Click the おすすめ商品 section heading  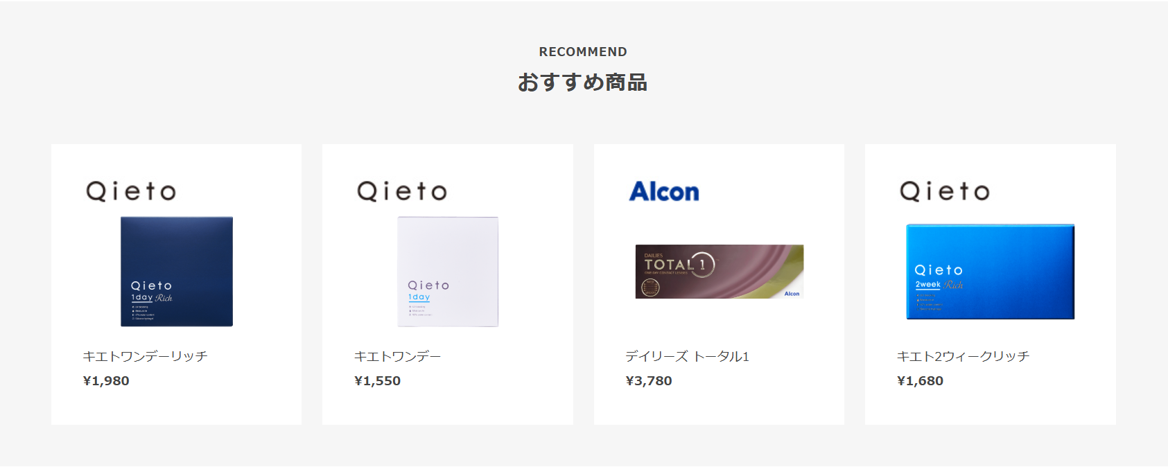[583, 82]
